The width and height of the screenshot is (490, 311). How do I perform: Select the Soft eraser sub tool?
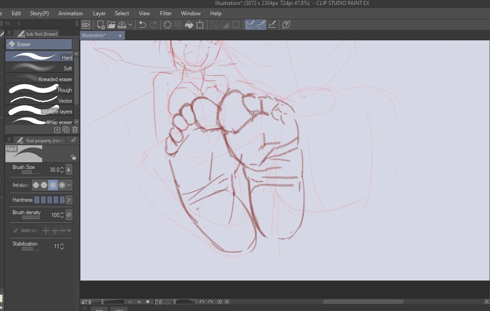tap(39, 67)
